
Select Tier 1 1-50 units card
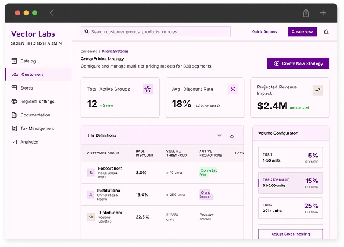click(291, 157)
